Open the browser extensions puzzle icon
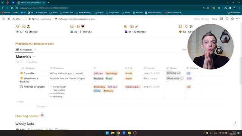 [219, 8]
